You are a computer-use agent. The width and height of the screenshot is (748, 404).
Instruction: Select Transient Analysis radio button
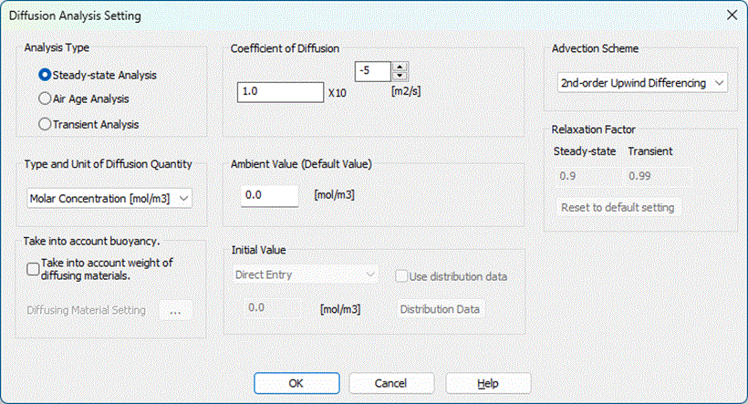pos(45,123)
